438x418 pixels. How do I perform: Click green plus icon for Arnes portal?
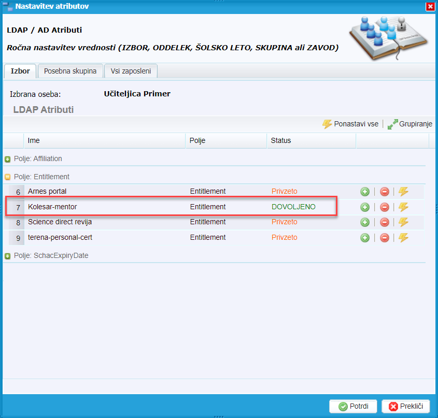pyautogui.click(x=365, y=192)
